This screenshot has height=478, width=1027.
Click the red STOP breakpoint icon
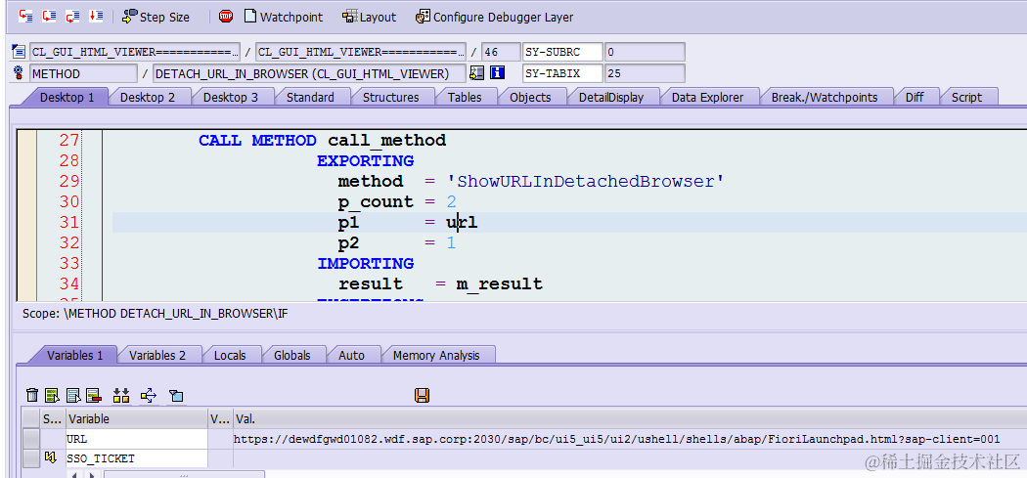[x=226, y=17]
